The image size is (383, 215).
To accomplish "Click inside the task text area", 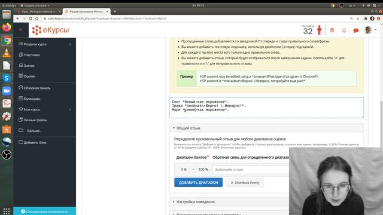I will pos(266,107).
